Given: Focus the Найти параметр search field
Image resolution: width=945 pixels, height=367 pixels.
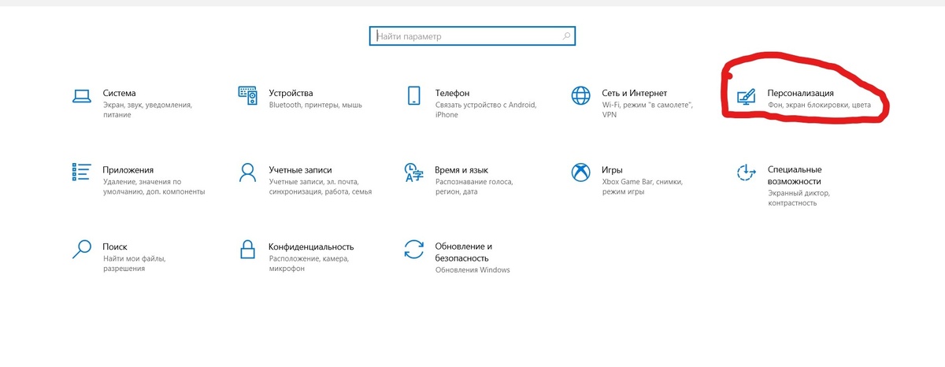Looking at the screenshot, I should tap(472, 36).
